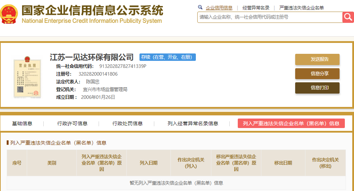Click registration authority 宜兴市市场监督管理局

click(x=105, y=90)
